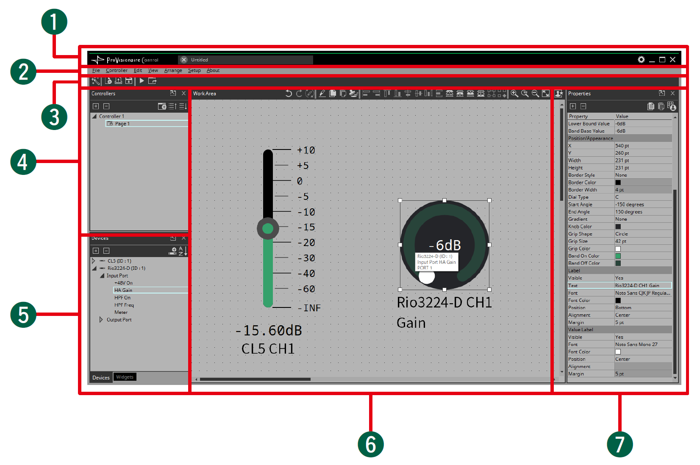Click the open file (upload) toolbar icon
700x465 pixels.
click(119, 80)
